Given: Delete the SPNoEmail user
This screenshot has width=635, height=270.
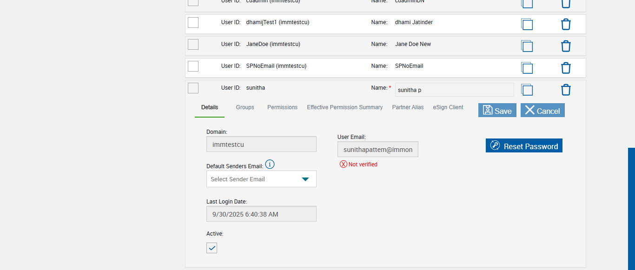Looking at the screenshot, I should [566, 68].
